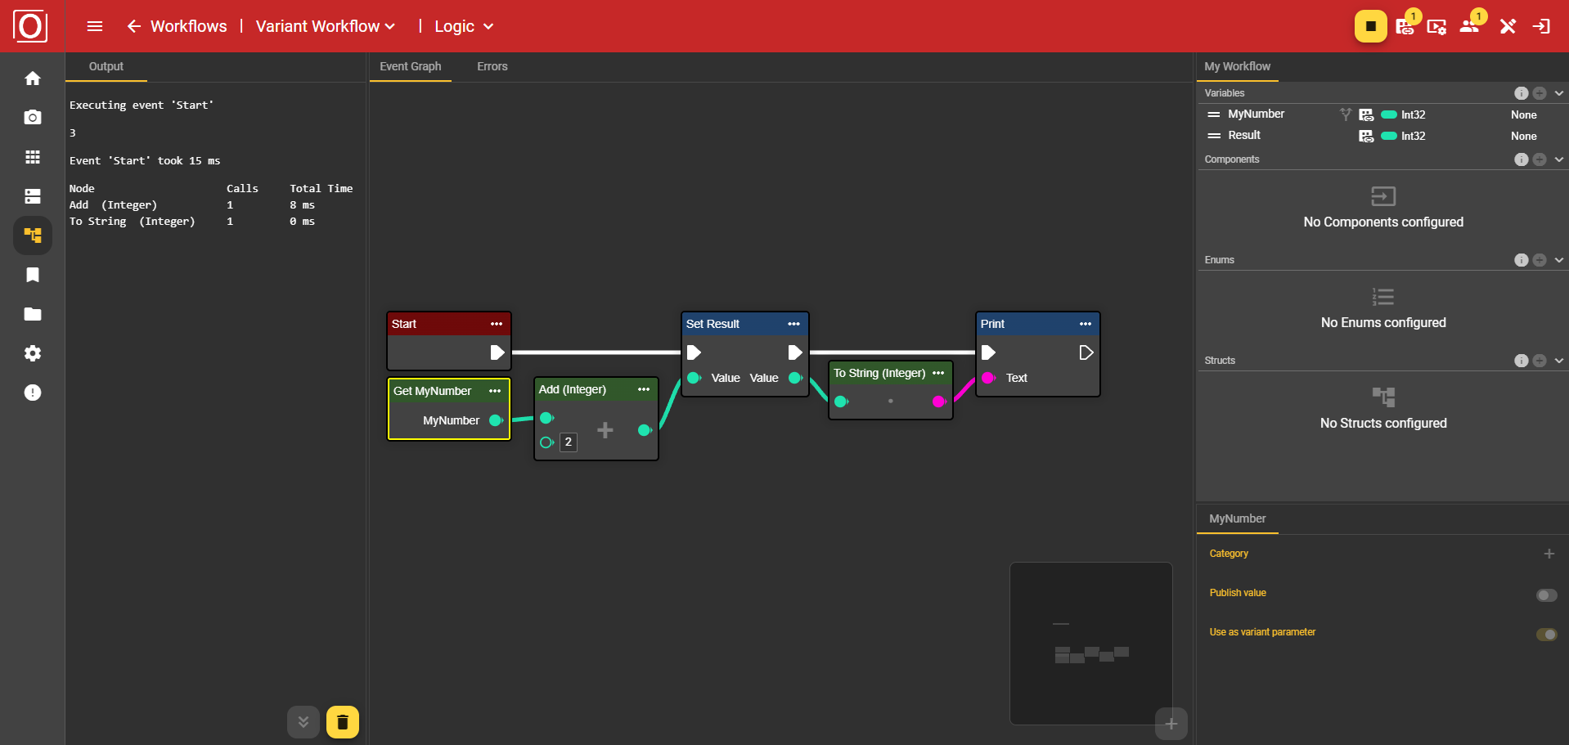This screenshot has height=745, width=1569.
Task: Open the tools icon in the top bar
Action: pyautogui.click(x=1508, y=26)
